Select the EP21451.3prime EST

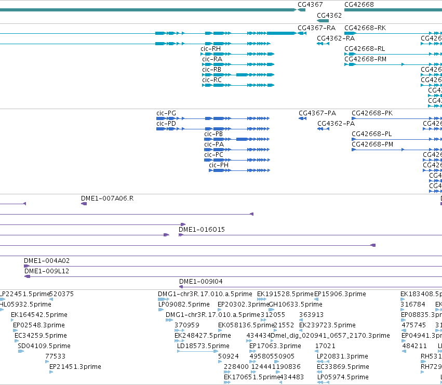51,373
